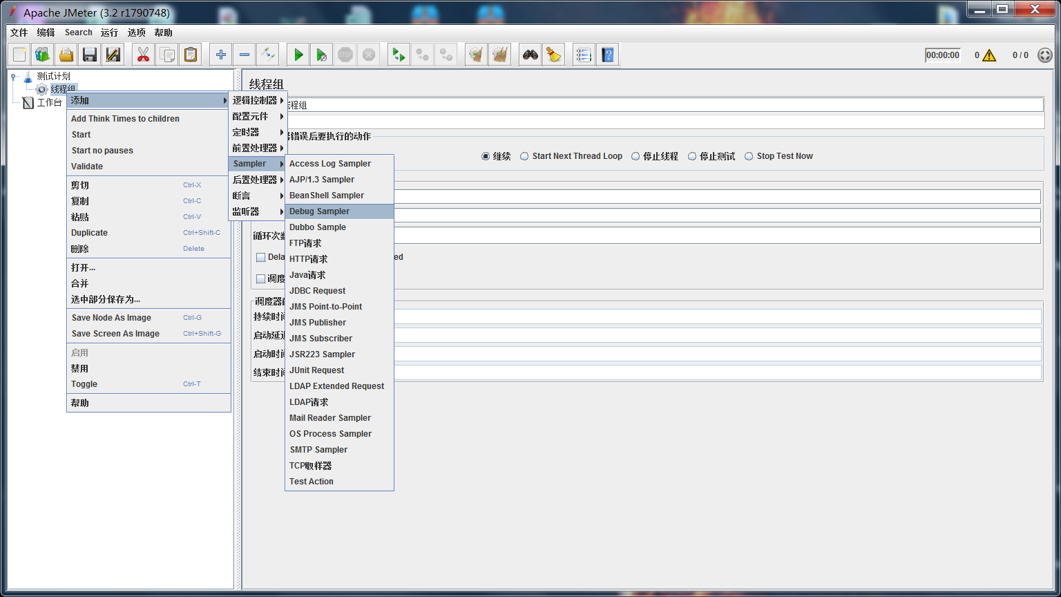Select the 继续 radio button
The width and height of the screenshot is (1061, 597).
(x=486, y=156)
